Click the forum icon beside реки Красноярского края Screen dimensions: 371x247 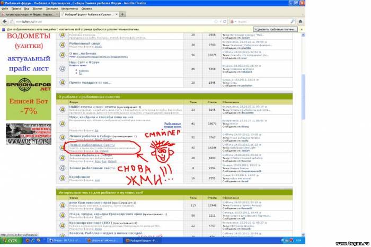[63, 205]
